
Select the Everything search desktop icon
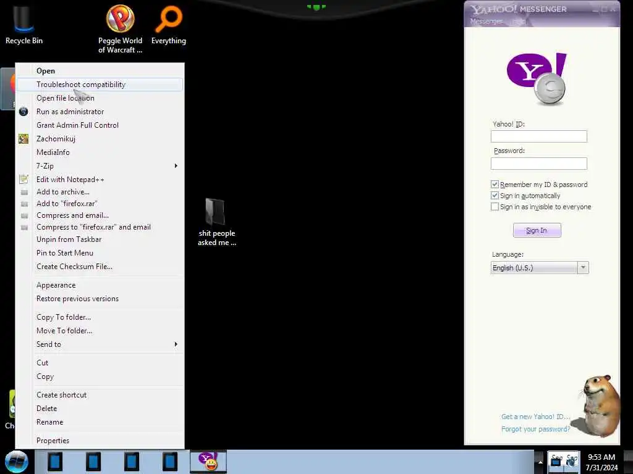pos(169,25)
